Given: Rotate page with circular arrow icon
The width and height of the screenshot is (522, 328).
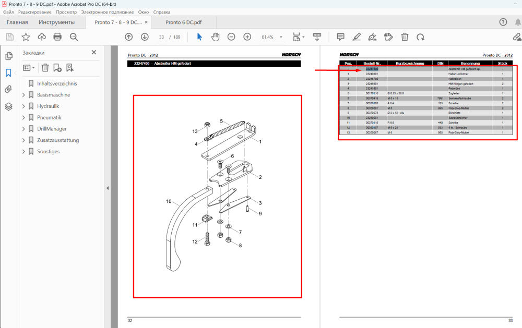Looking at the screenshot, I should [x=420, y=37].
